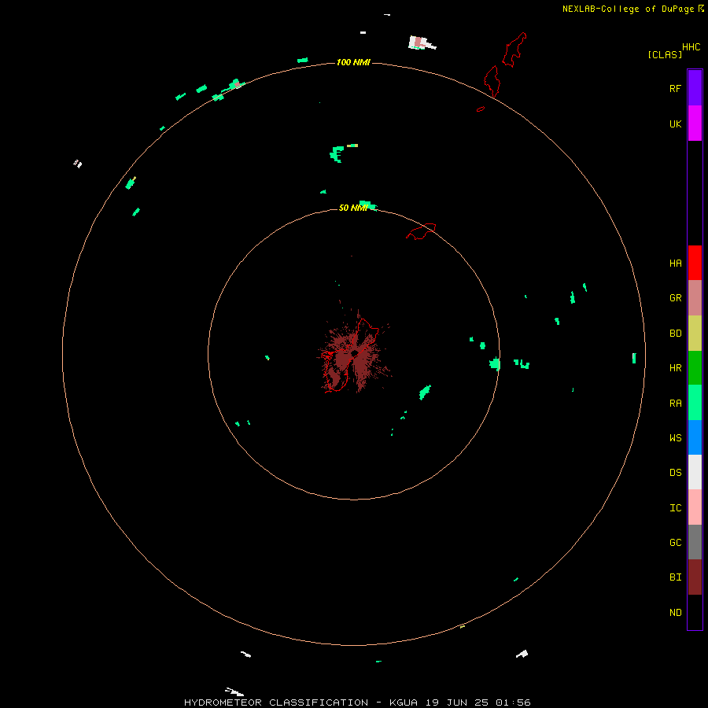The width and height of the screenshot is (708, 708).
Task: Click the HR dark green legend swatch
Action: click(695, 368)
